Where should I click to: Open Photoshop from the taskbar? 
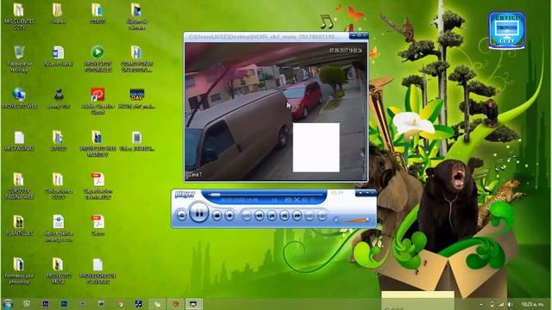(64, 304)
